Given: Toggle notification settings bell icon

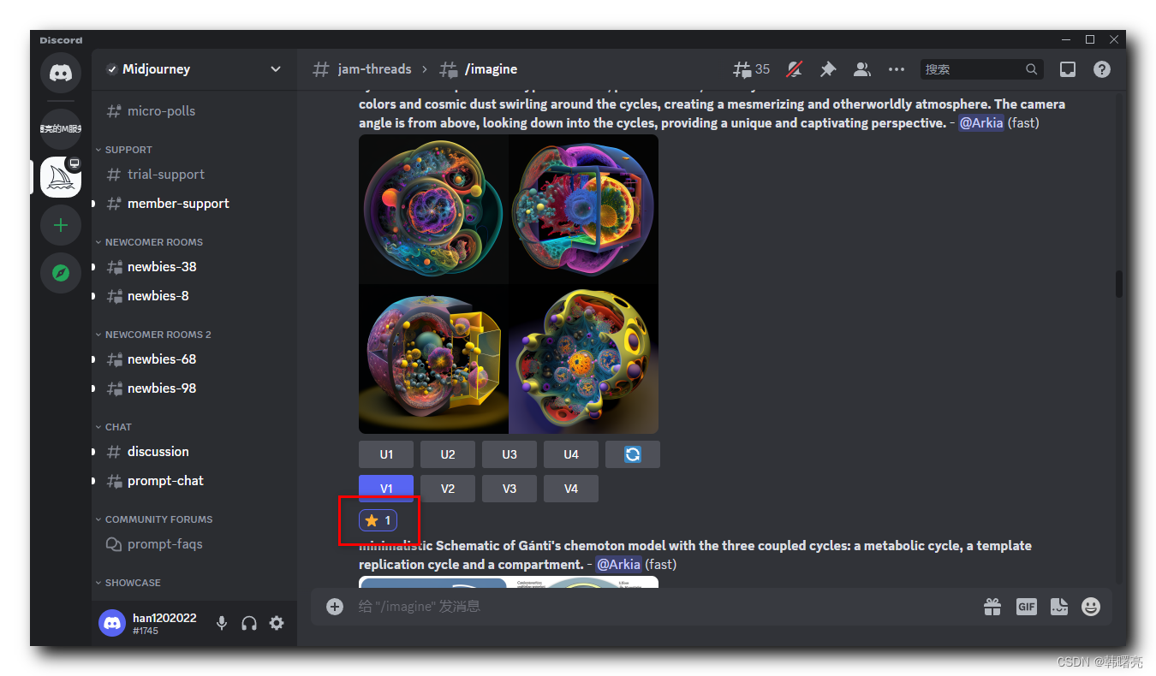Looking at the screenshot, I should (795, 69).
